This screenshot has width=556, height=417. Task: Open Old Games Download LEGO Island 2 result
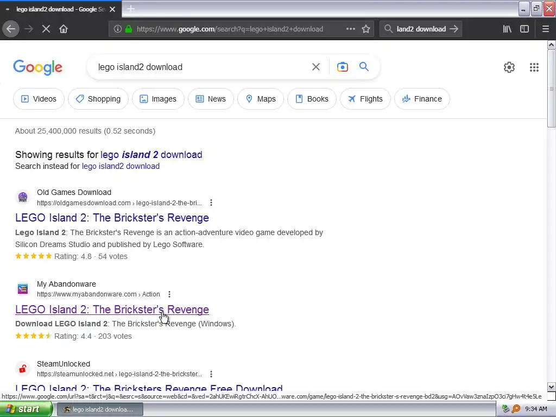pos(112,218)
